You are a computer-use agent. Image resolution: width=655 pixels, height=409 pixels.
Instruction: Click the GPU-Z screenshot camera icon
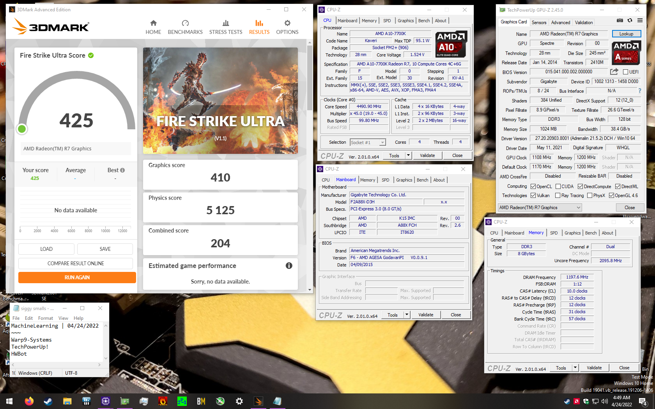(620, 20)
